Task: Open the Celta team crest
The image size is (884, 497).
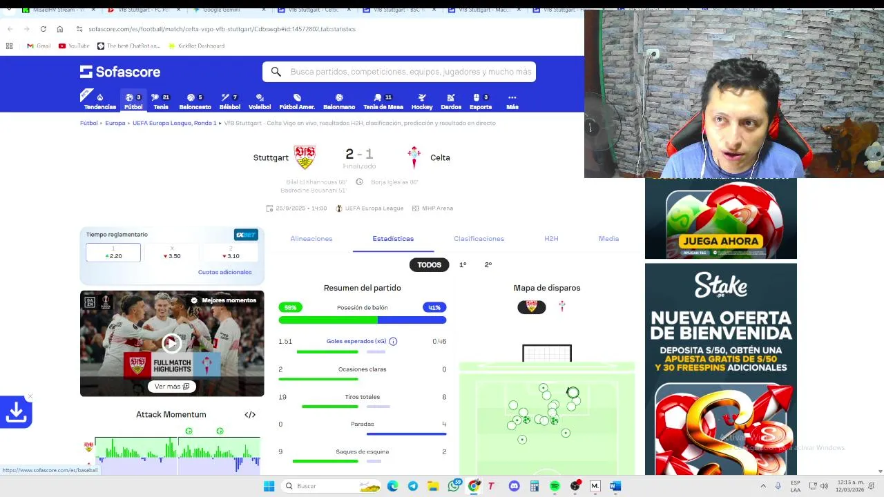Action: pos(414,157)
